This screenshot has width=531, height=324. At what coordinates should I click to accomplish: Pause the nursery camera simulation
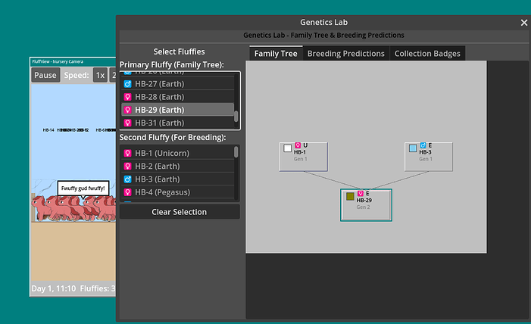pyautogui.click(x=45, y=75)
